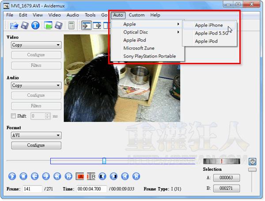Click selection B button 000271

point(227,188)
